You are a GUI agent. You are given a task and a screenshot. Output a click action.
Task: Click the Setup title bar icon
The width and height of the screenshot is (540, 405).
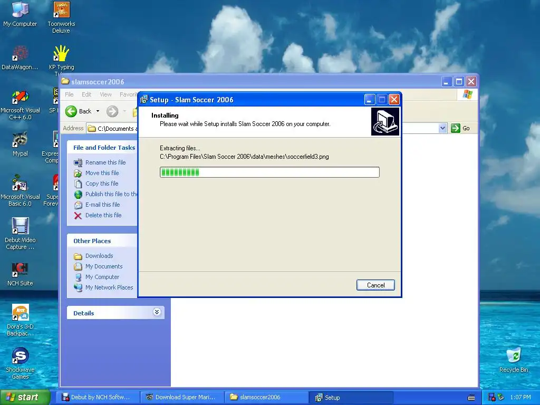[144, 100]
